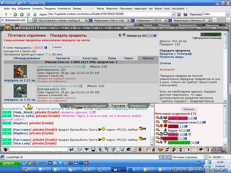Click the money bag icon in bottom toolbar
This screenshot has width=231, height=173.
pyautogui.click(x=153, y=150)
